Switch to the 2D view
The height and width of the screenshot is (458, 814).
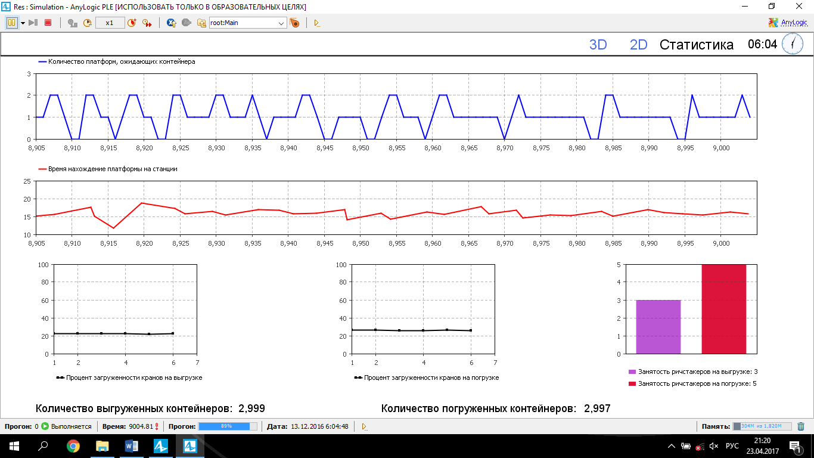click(638, 45)
